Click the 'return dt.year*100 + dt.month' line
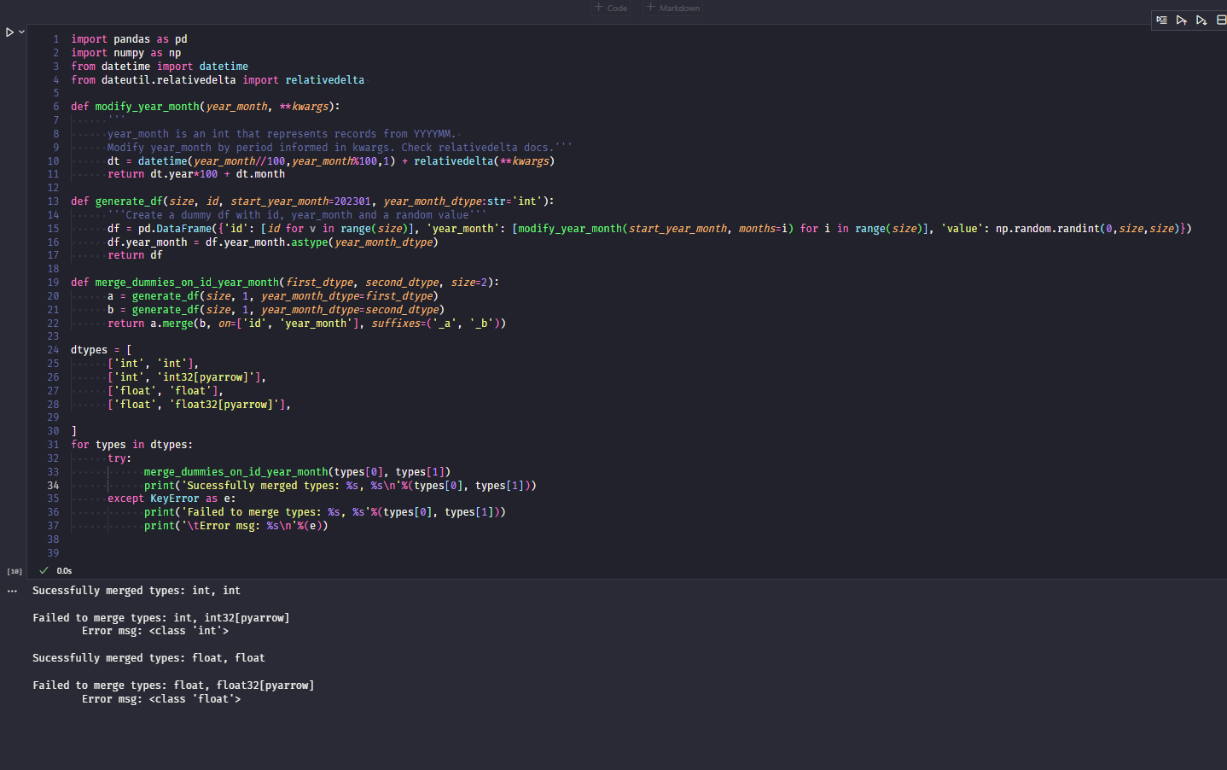The height and width of the screenshot is (770, 1227). (196, 174)
